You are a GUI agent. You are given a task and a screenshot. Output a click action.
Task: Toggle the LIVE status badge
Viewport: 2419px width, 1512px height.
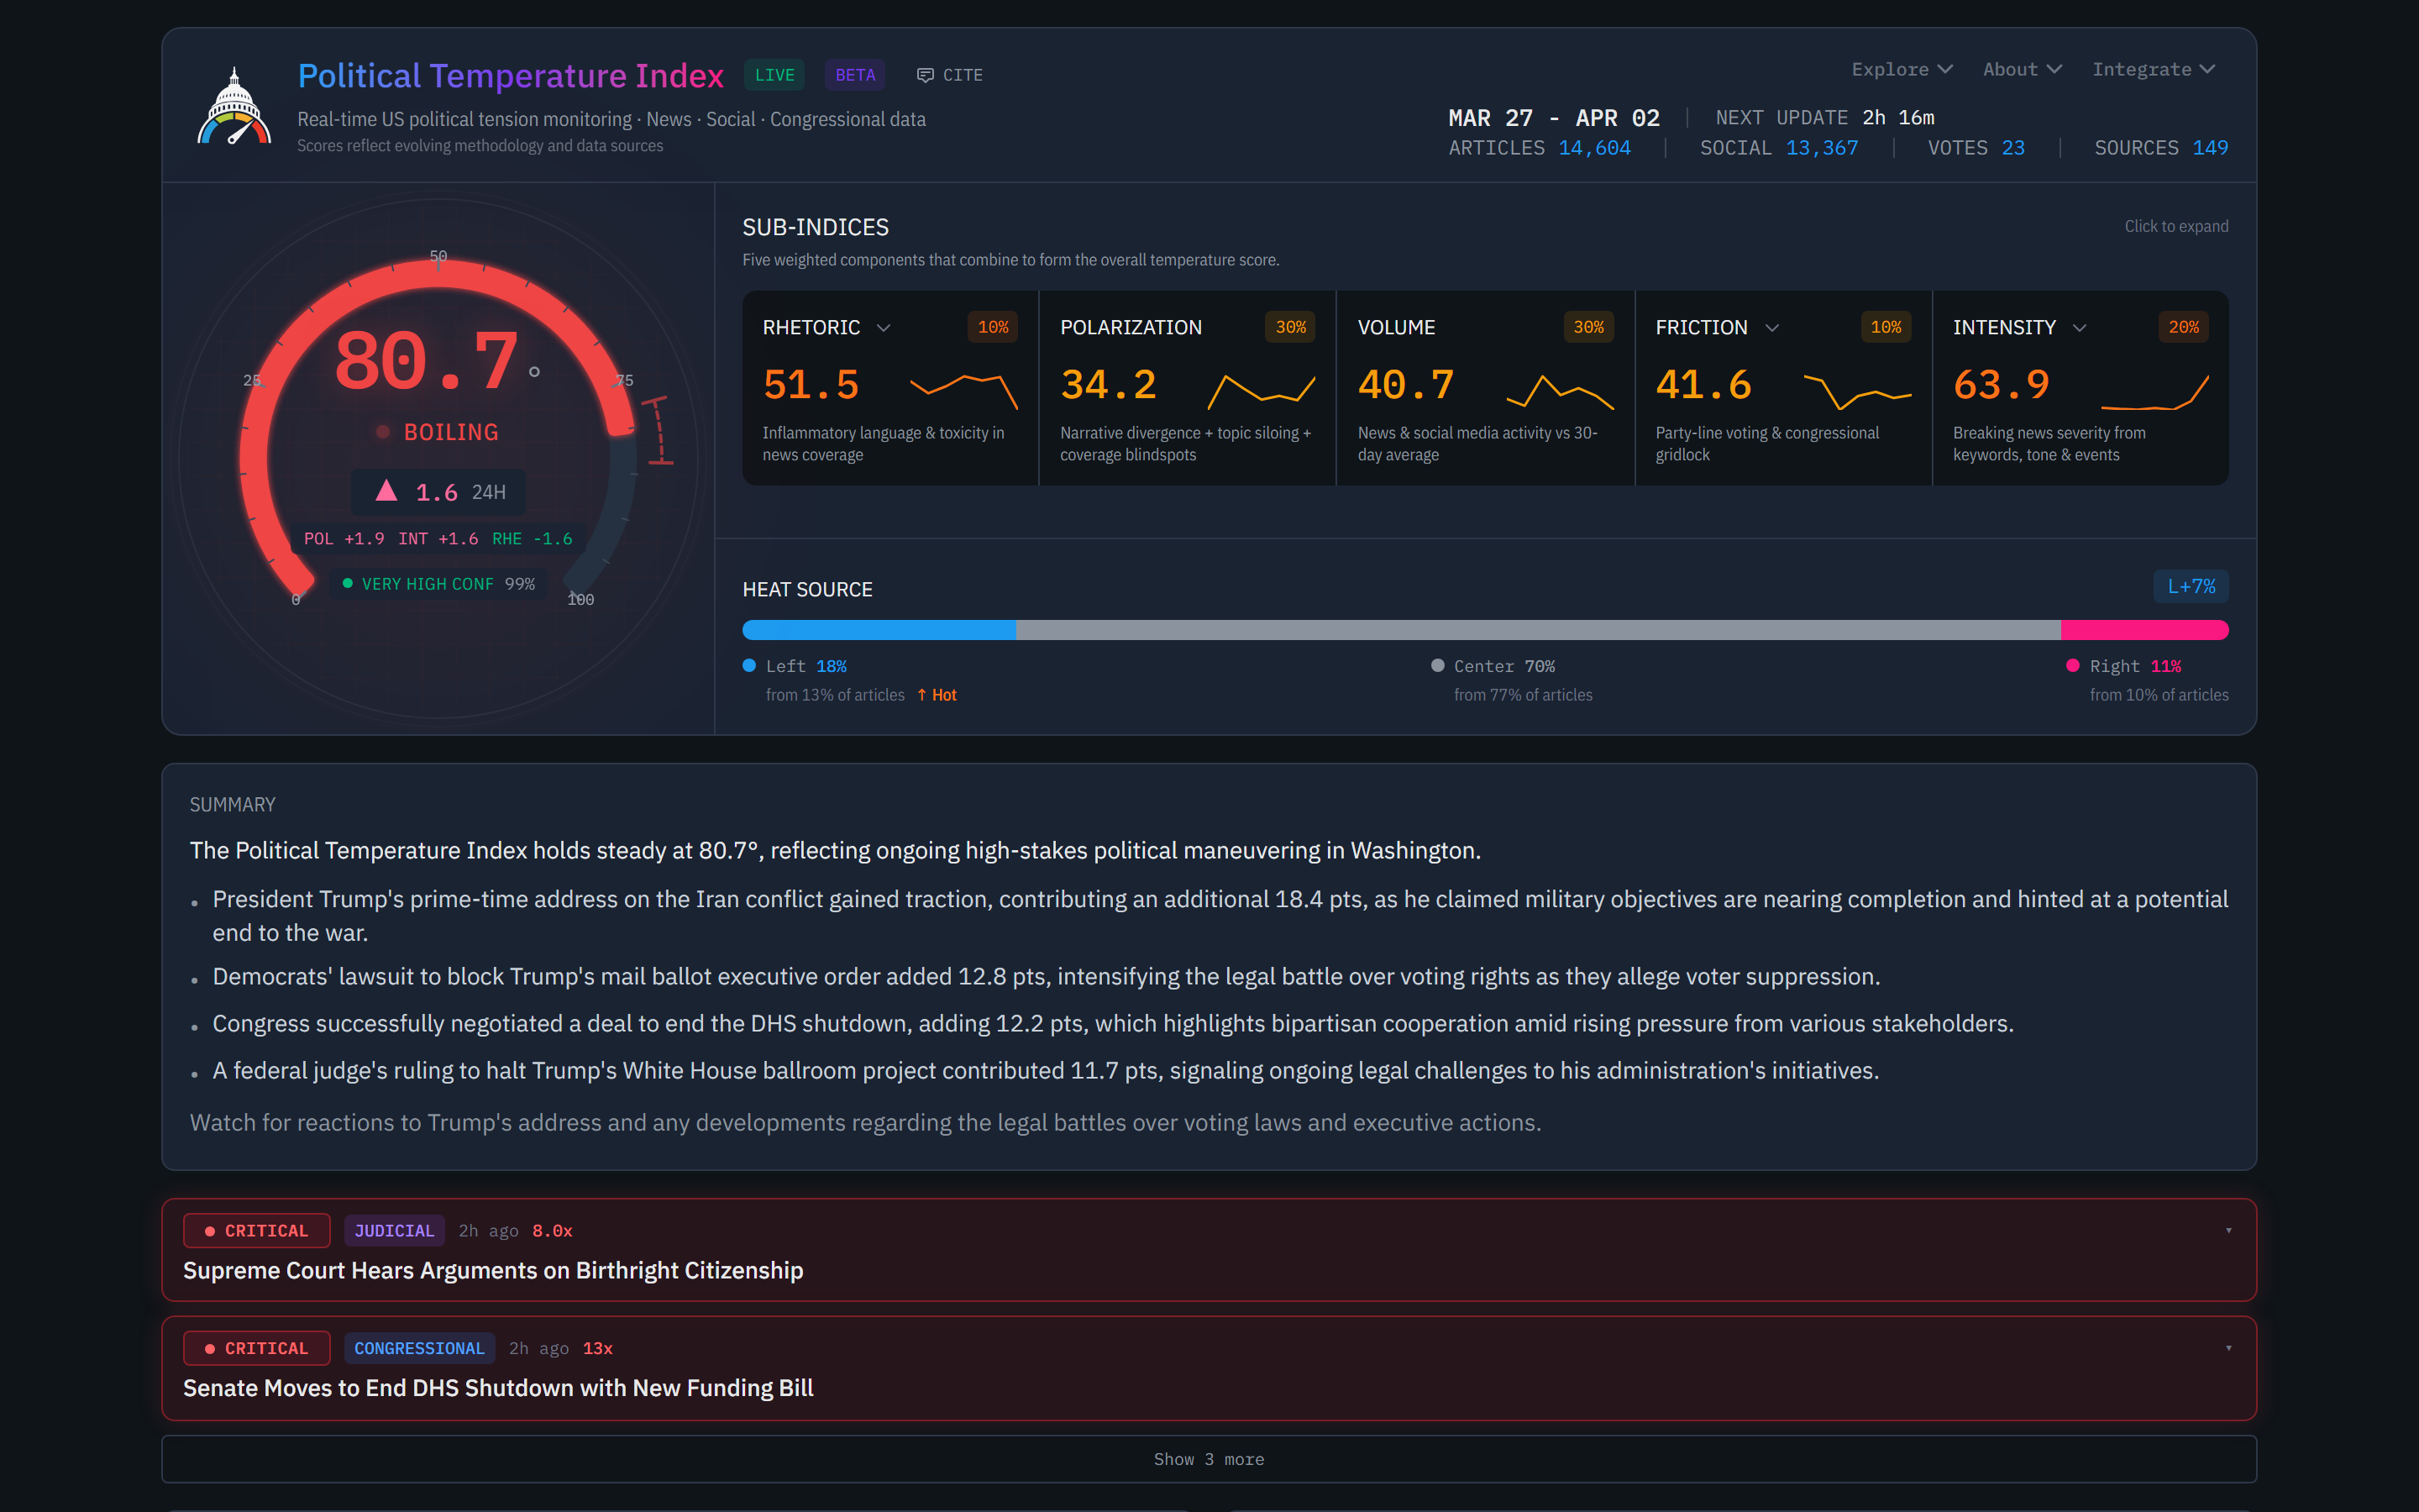[x=773, y=74]
